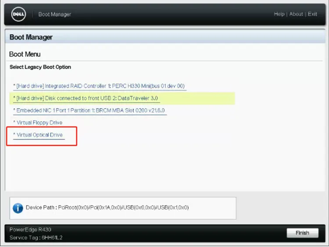Click the Service Tag 6HH61L2 text
This screenshot has height=247, width=329.
[x=36, y=237]
